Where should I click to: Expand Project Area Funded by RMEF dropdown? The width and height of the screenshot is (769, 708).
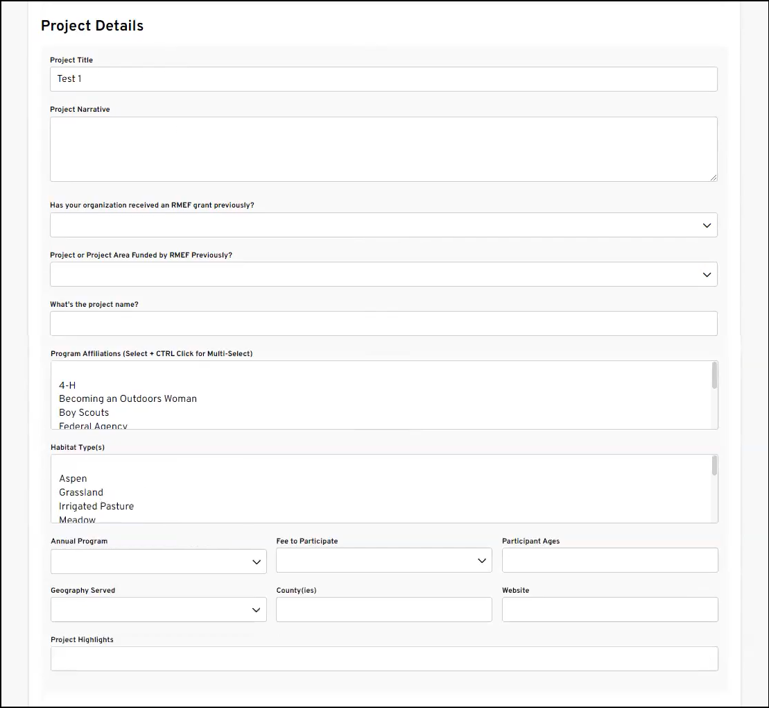click(383, 275)
